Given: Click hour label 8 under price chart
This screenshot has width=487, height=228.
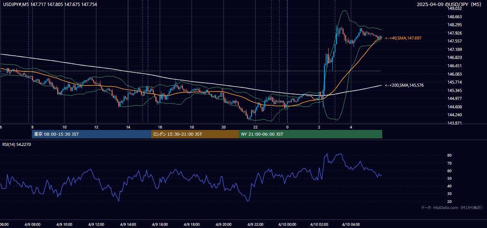Looking at the screenshot, I should 32,127.
